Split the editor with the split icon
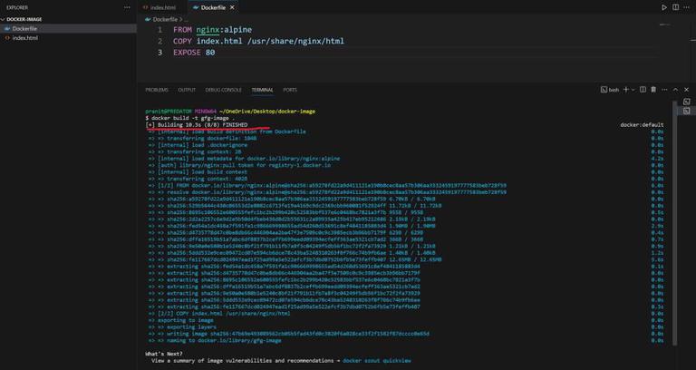The image size is (696, 370). (x=675, y=7)
